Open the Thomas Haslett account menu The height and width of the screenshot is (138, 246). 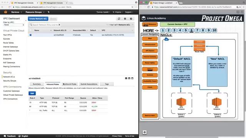pos(103,12)
